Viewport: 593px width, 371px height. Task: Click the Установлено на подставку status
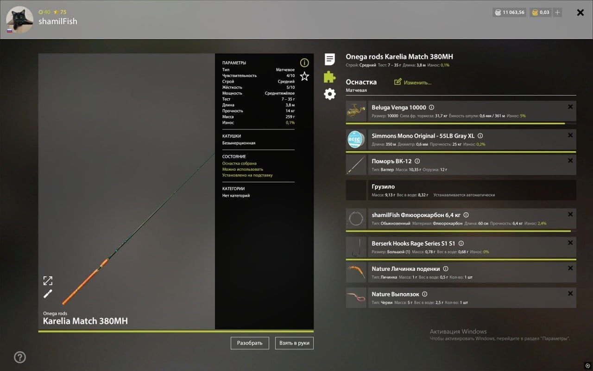(247, 175)
